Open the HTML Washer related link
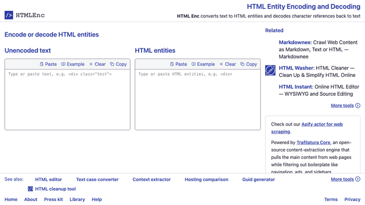This screenshot has width=365, height=205. tap(297, 68)
